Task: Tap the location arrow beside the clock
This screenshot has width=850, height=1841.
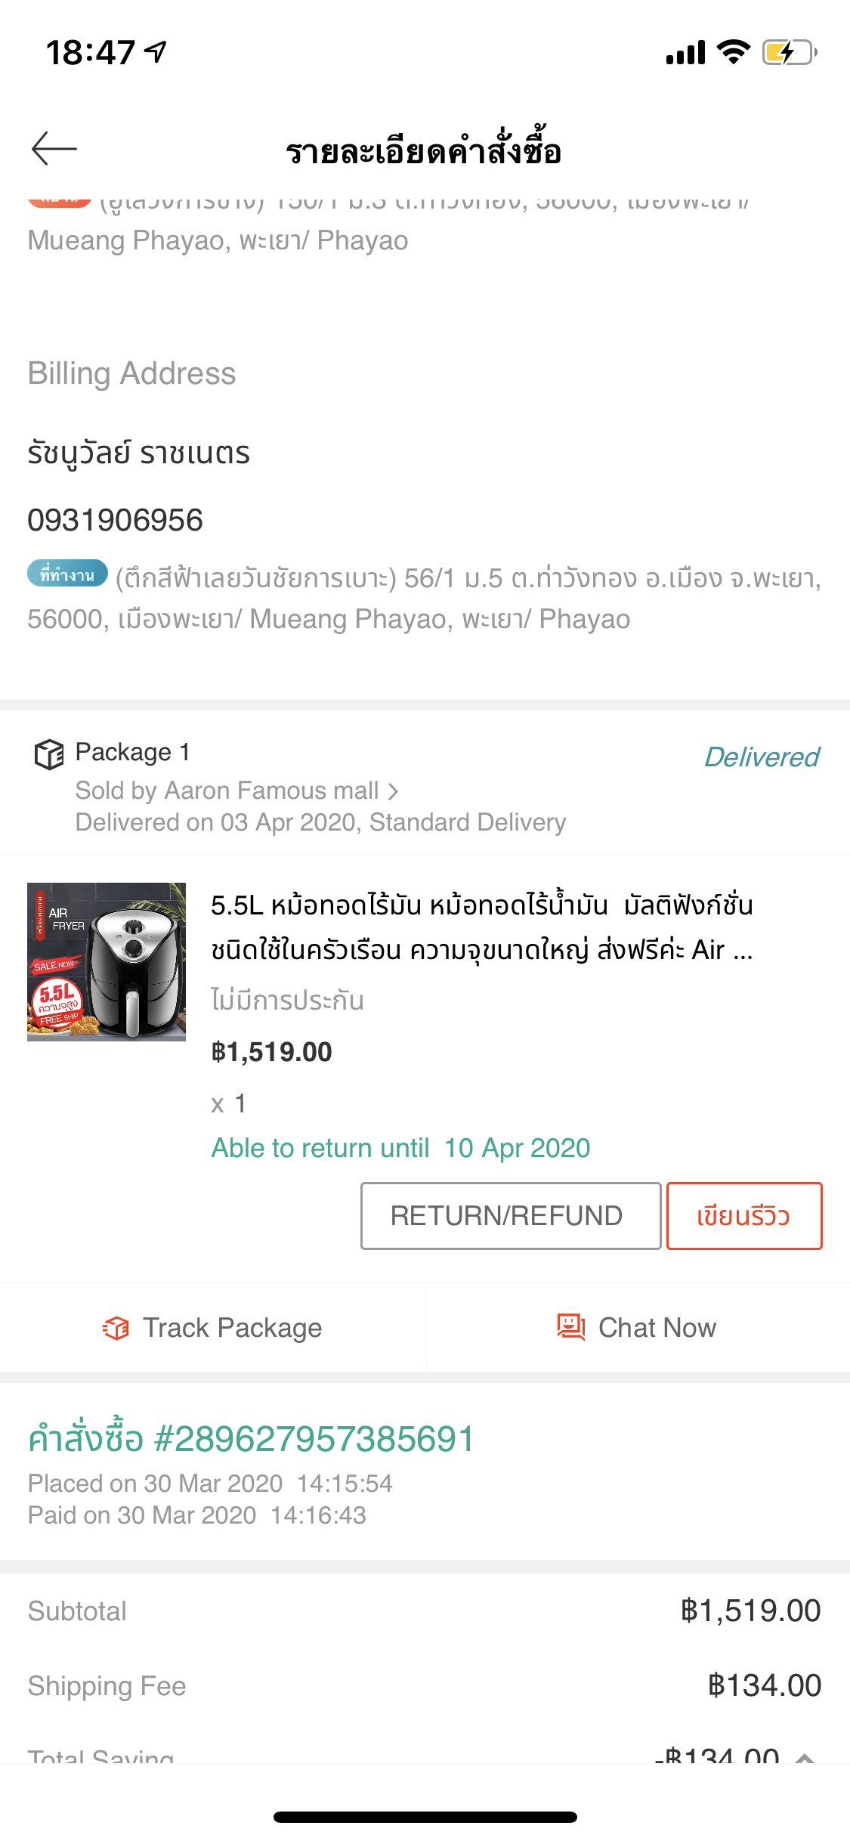Action: pos(156,51)
